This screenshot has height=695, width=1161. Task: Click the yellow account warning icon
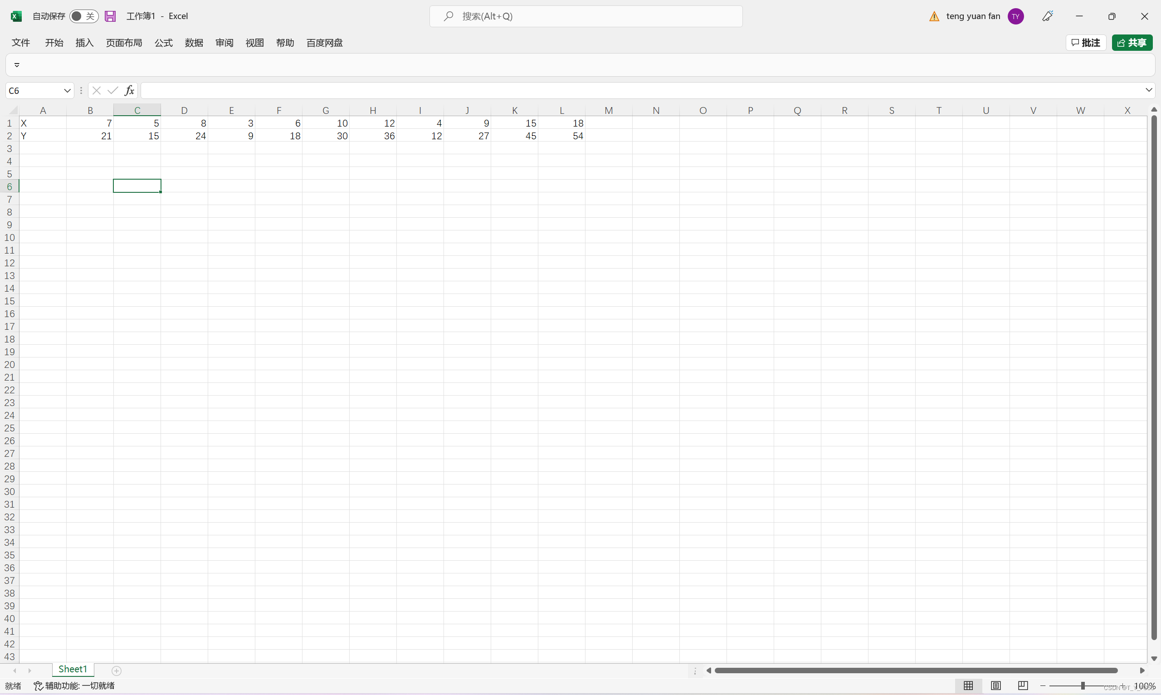coord(934,16)
